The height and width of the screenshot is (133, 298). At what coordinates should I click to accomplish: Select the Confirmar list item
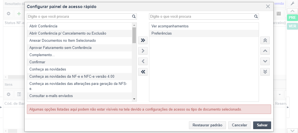click(x=79, y=62)
